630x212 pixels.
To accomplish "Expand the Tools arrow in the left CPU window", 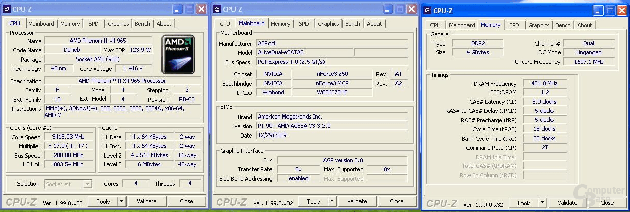I will click(x=121, y=201).
